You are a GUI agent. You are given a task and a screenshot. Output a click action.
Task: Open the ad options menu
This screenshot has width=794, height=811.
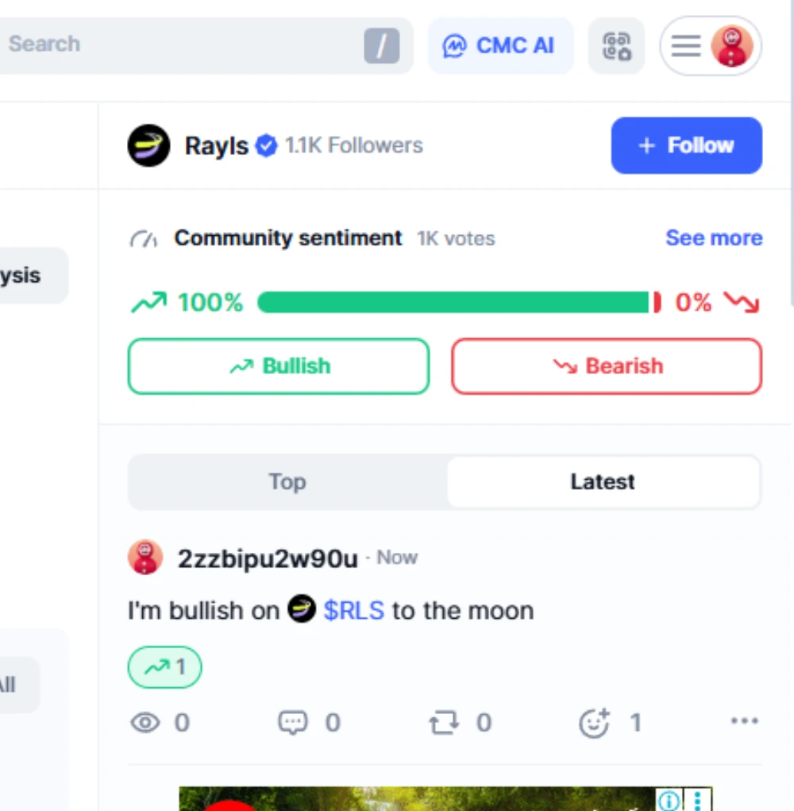pos(698,799)
